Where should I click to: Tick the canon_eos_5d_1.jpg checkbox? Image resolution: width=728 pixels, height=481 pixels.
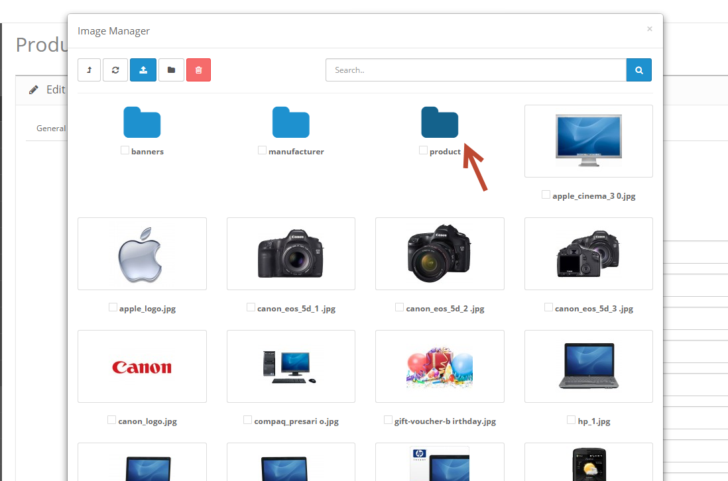pos(251,307)
